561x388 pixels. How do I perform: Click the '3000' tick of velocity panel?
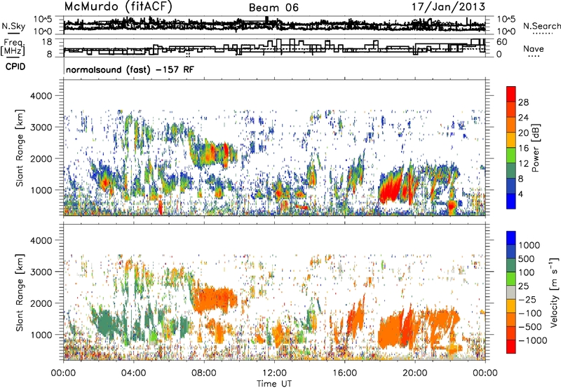pos(43,272)
